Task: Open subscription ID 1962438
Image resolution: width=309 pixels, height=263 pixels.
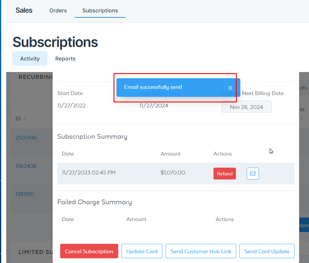Action: pyautogui.click(x=26, y=166)
